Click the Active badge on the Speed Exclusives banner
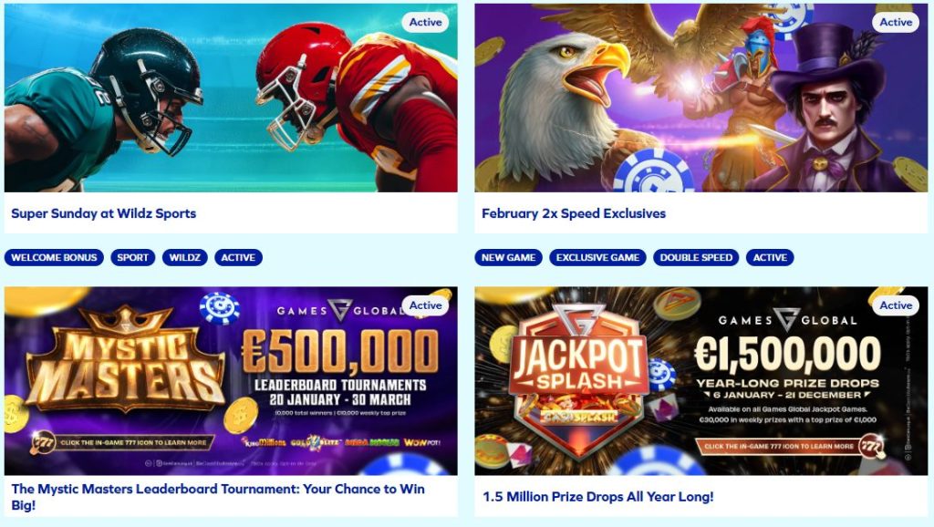Image resolution: width=934 pixels, height=527 pixels. 896,22
